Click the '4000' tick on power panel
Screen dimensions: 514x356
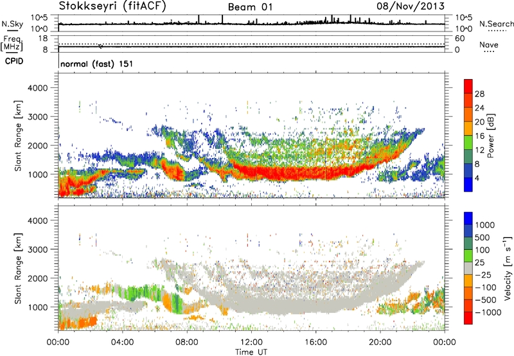tap(37, 88)
